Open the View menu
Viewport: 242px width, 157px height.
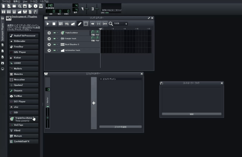point(25,2)
